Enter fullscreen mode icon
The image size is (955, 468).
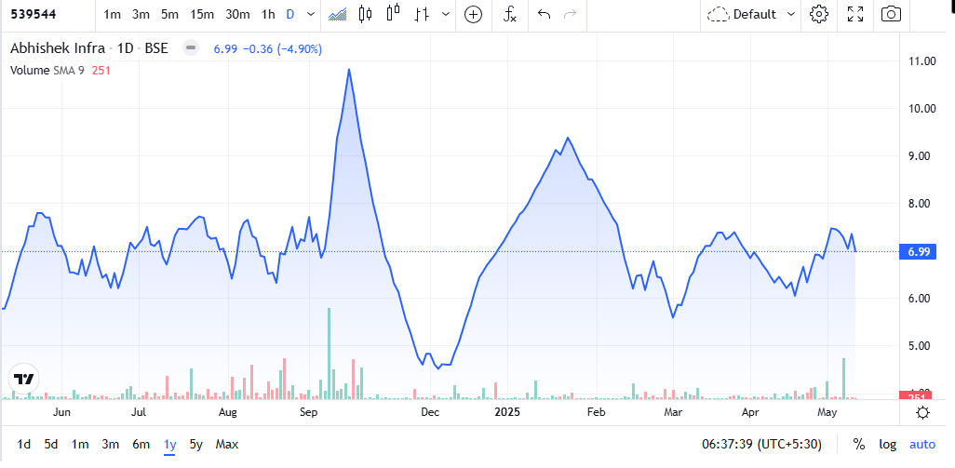855,15
